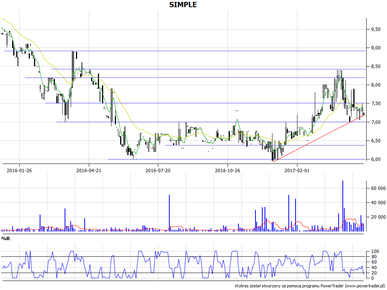The height and width of the screenshot is (290, 387).
Task: Select the 40 level on %R axis
Action: pos(374,268)
